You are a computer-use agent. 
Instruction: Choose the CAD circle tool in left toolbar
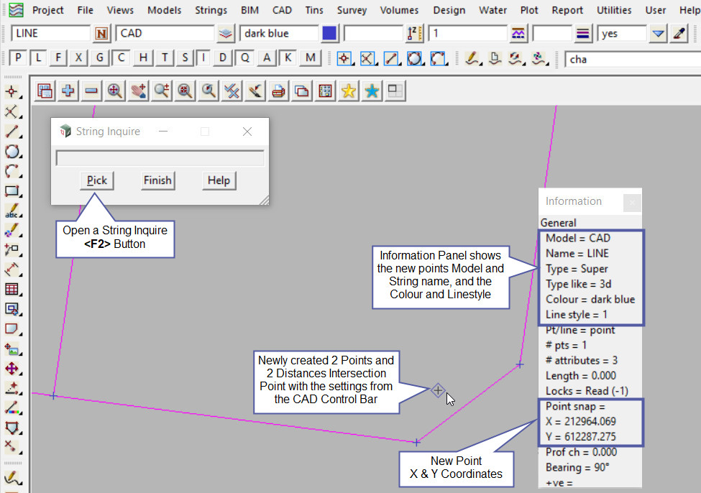click(x=11, y=152)
